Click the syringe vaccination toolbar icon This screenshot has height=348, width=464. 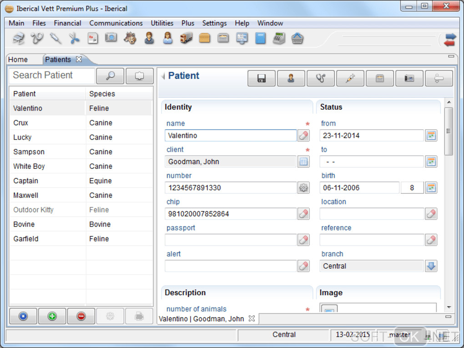tap(55, 38)
